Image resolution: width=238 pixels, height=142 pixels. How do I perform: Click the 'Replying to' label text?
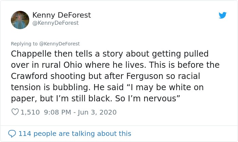pos(24,44)
